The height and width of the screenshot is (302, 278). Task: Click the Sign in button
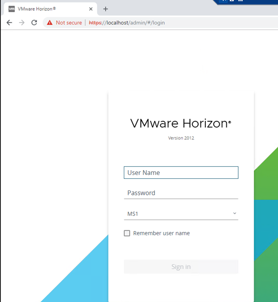[181, 267]
